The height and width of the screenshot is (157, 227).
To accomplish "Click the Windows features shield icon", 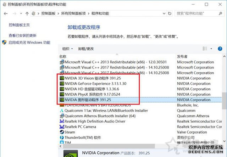I will point(4,43).
